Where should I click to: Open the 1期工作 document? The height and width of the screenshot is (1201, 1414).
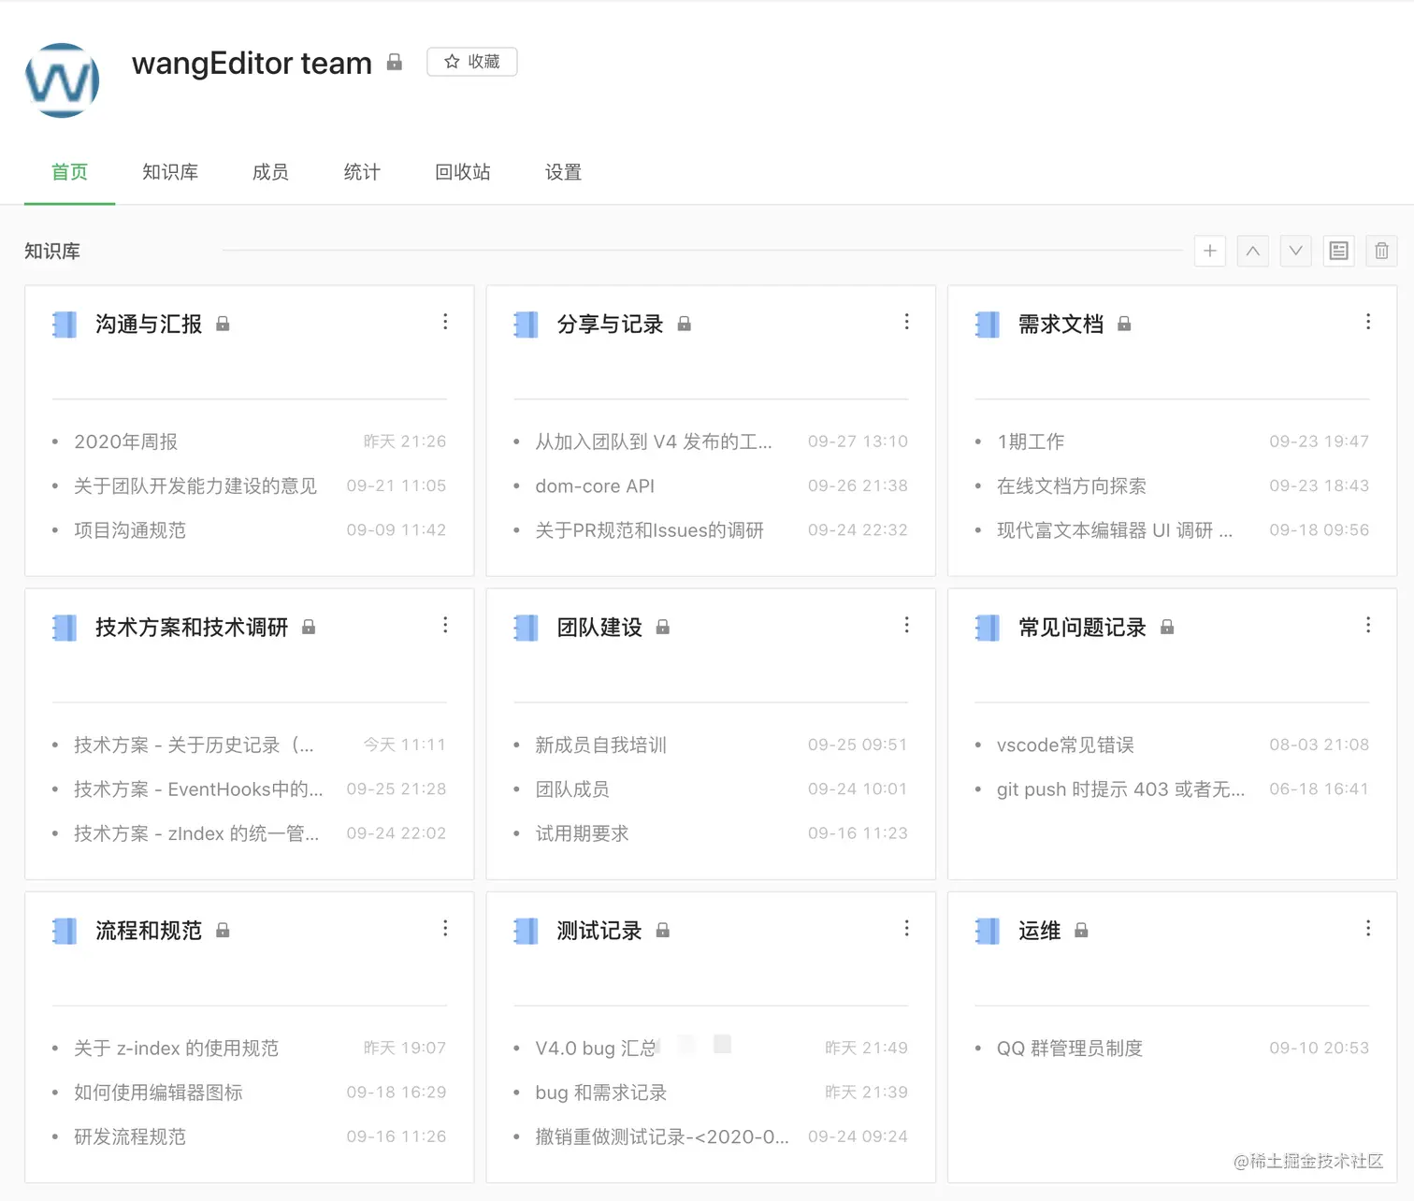1031,441
